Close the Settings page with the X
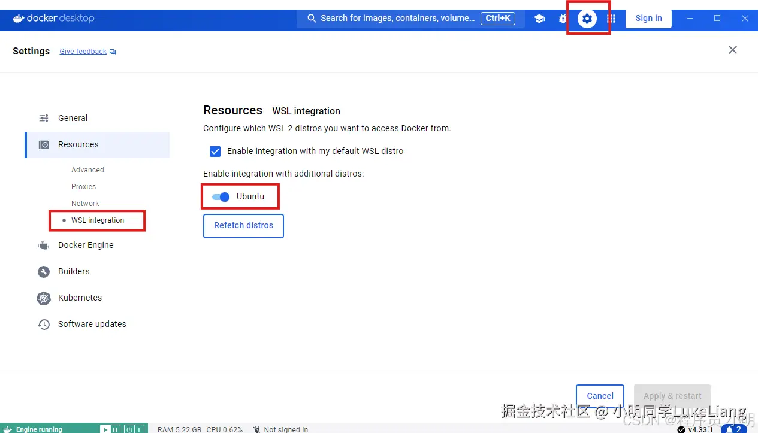Screen dimensions: 758x433 tap(733, 50)
